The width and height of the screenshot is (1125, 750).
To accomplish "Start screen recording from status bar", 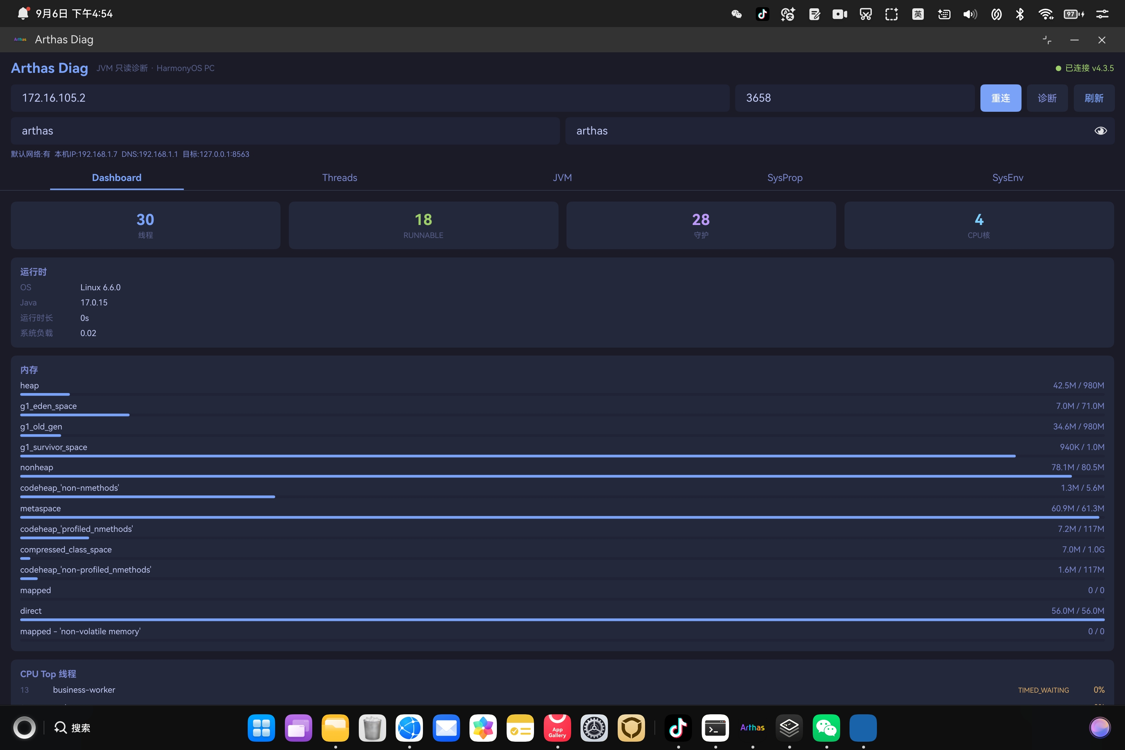I will click(x=840, y=14).
